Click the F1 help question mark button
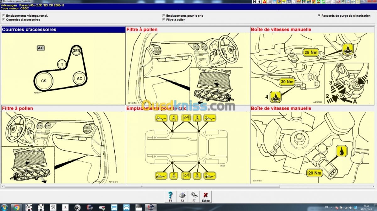 (x=170, y=197)
